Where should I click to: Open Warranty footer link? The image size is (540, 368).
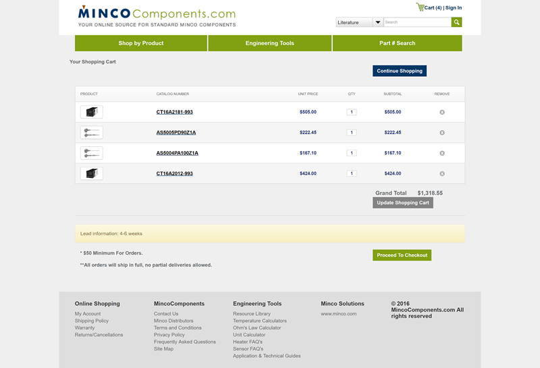pos(85,328)
